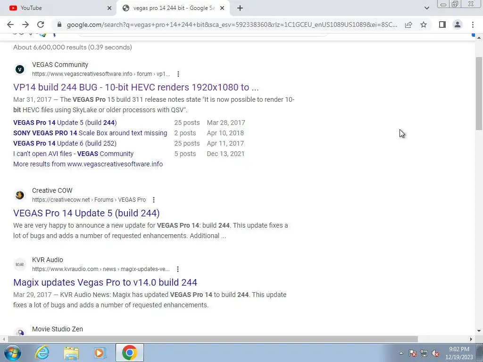Open a new tab with the plus button

tap(240, 8)
